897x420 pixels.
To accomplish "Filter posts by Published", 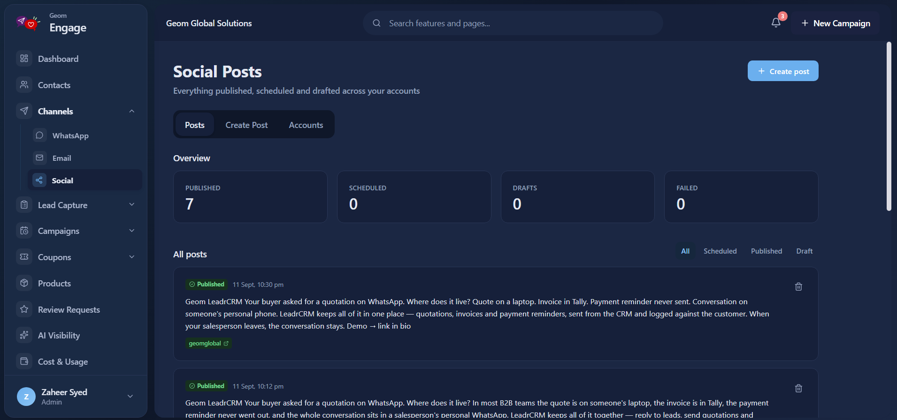I will [767, 251].
